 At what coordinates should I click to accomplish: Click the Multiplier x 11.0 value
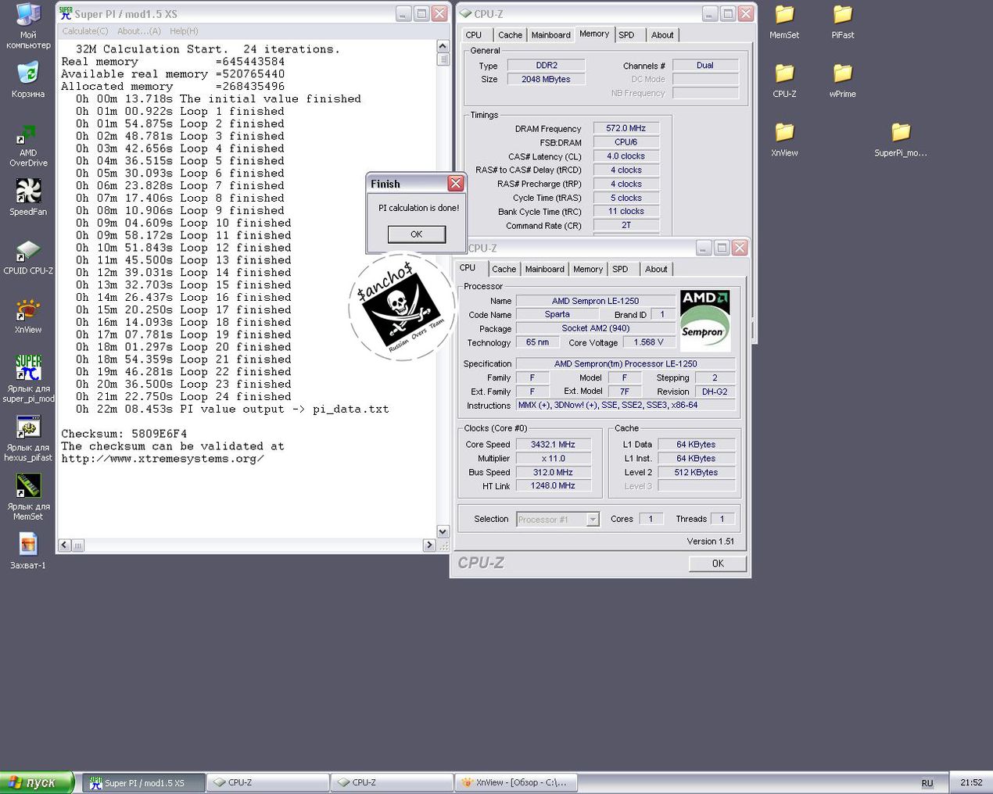pos(554,459)
